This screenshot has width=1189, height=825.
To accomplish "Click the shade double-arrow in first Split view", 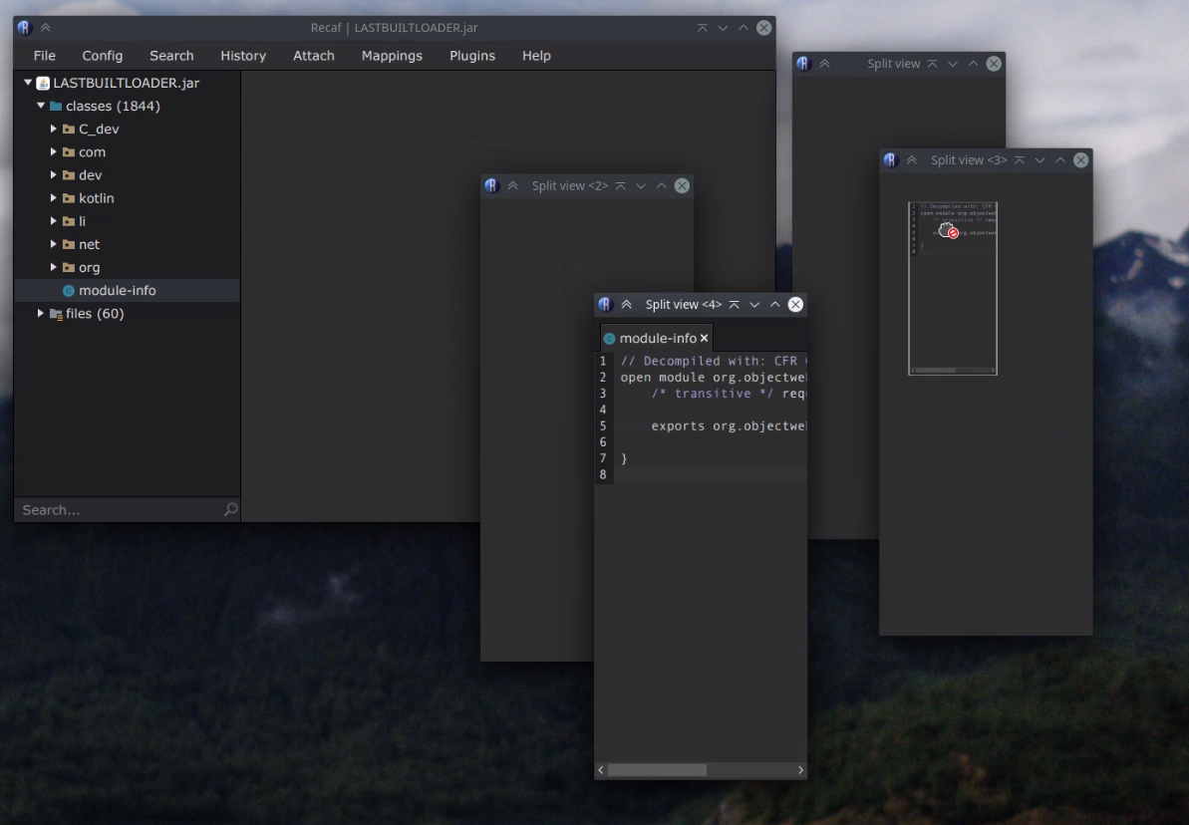I will (825, 64).
